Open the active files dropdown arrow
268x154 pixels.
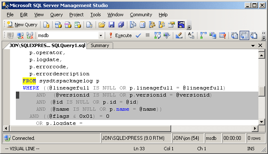(253, 46)
